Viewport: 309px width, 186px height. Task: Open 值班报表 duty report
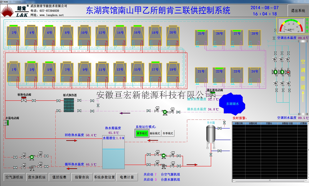pyautogui.click(x=59, y=177)
